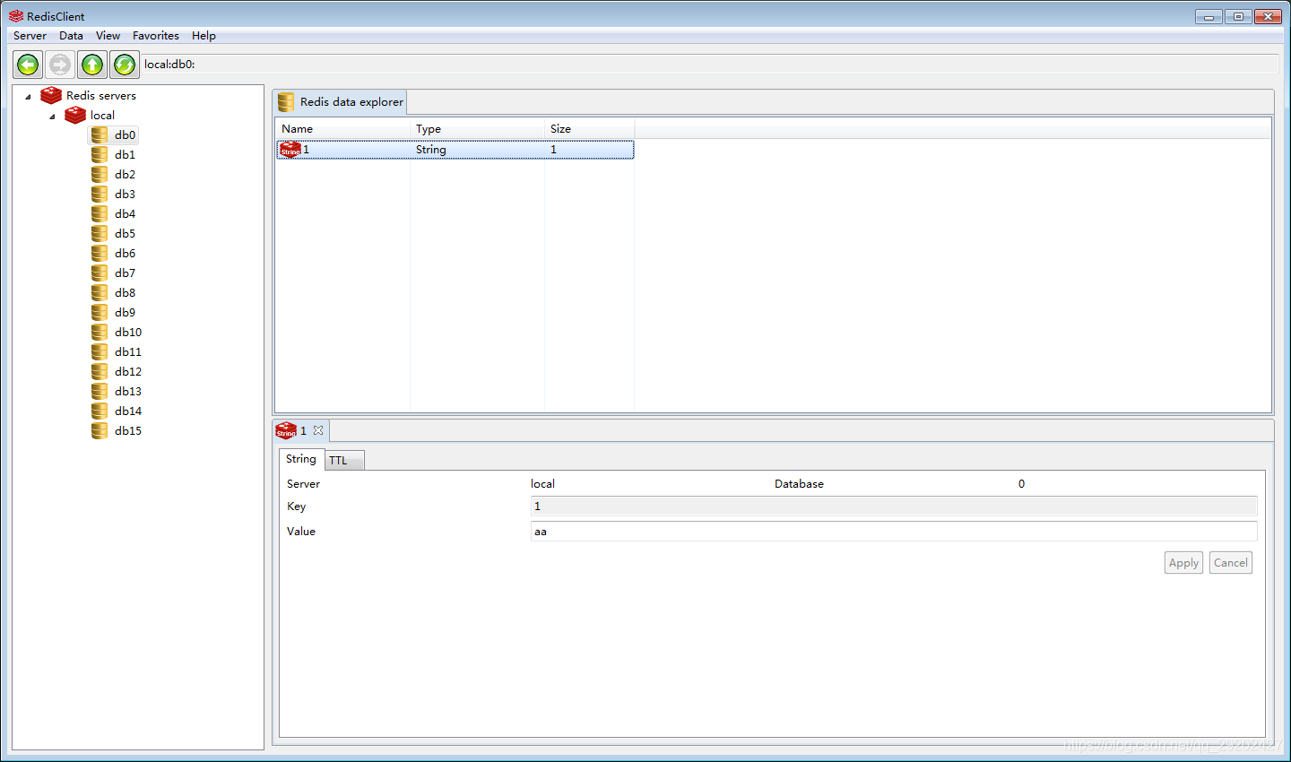
Task: Click the greyed Forward arrow toolbar button
Action: tap(60, 65)
